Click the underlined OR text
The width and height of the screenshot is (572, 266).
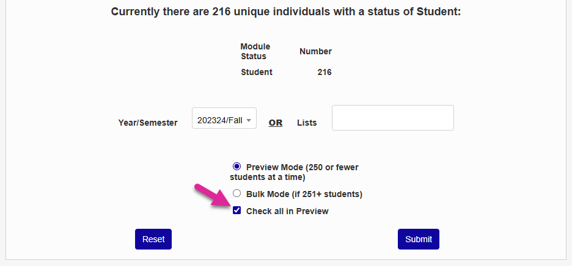click(276, 123)
